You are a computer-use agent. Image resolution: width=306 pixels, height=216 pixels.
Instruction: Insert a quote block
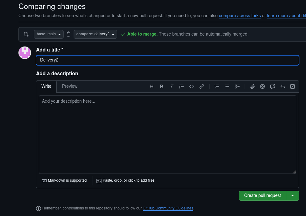pos(181,86)
